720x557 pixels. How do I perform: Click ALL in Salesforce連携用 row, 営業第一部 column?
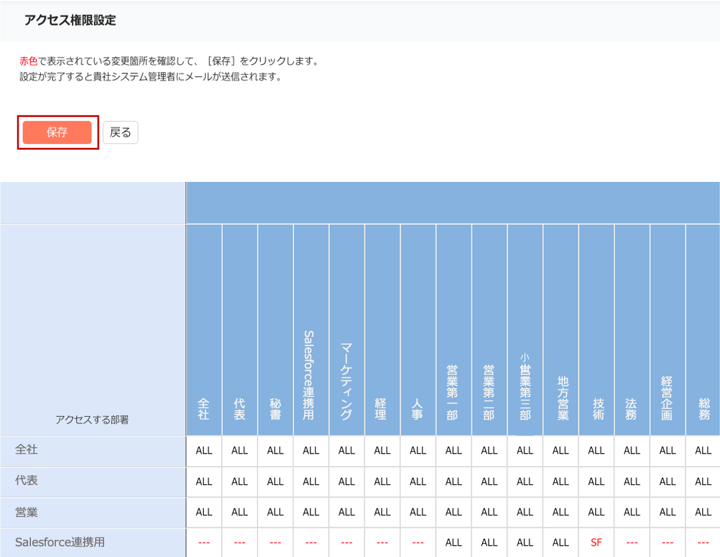[454, 543]
